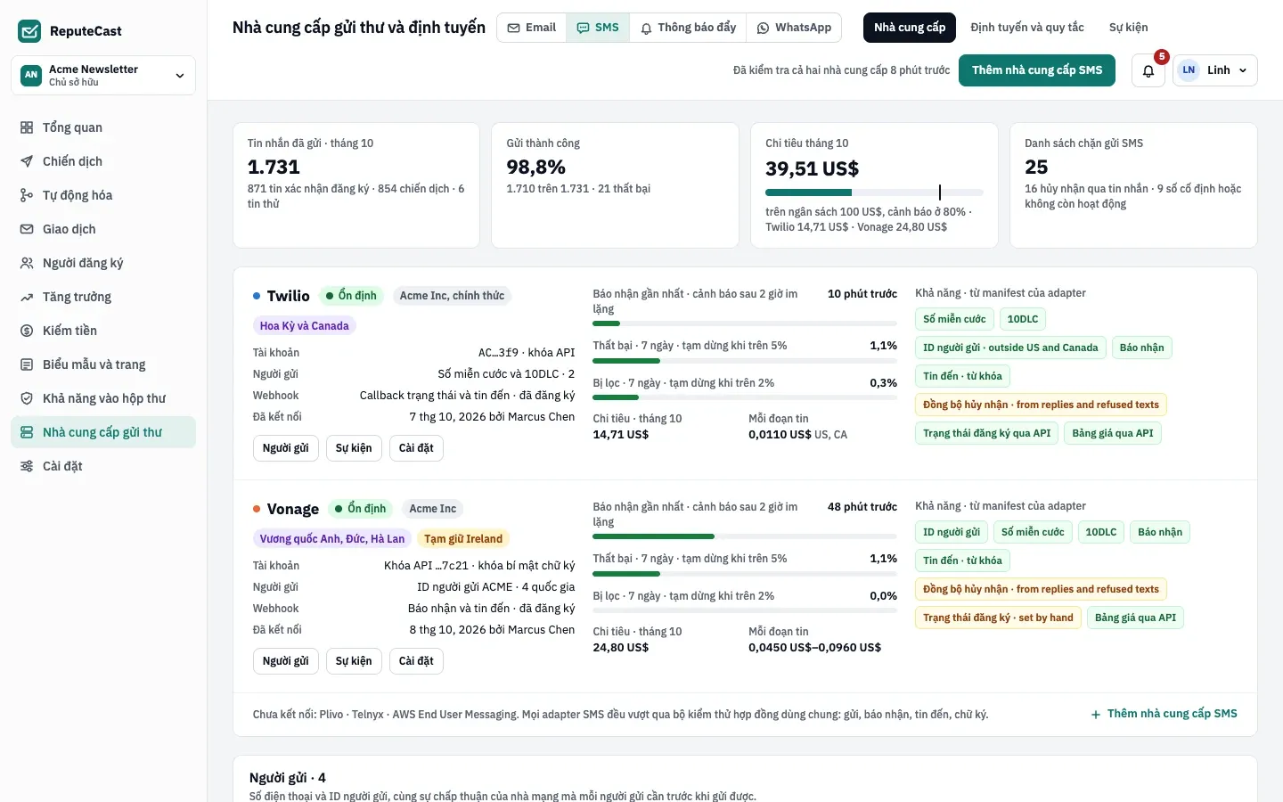
Task: Open Cài đặt in the sidebar
Action: [103, 466]
